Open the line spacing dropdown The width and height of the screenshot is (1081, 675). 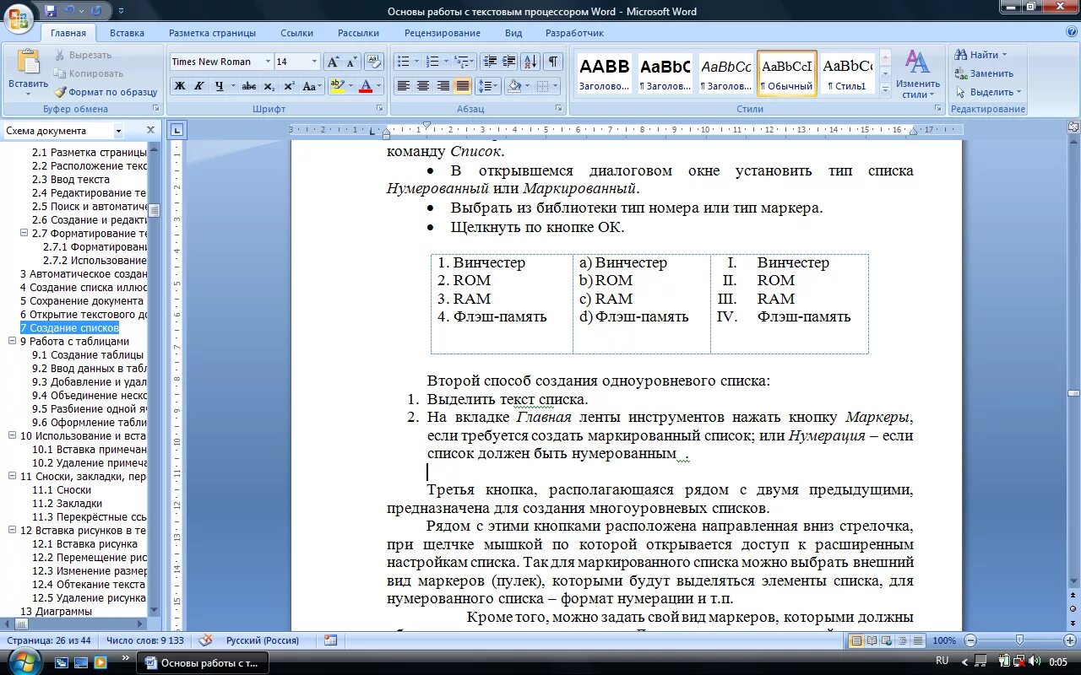coord(488,86)
